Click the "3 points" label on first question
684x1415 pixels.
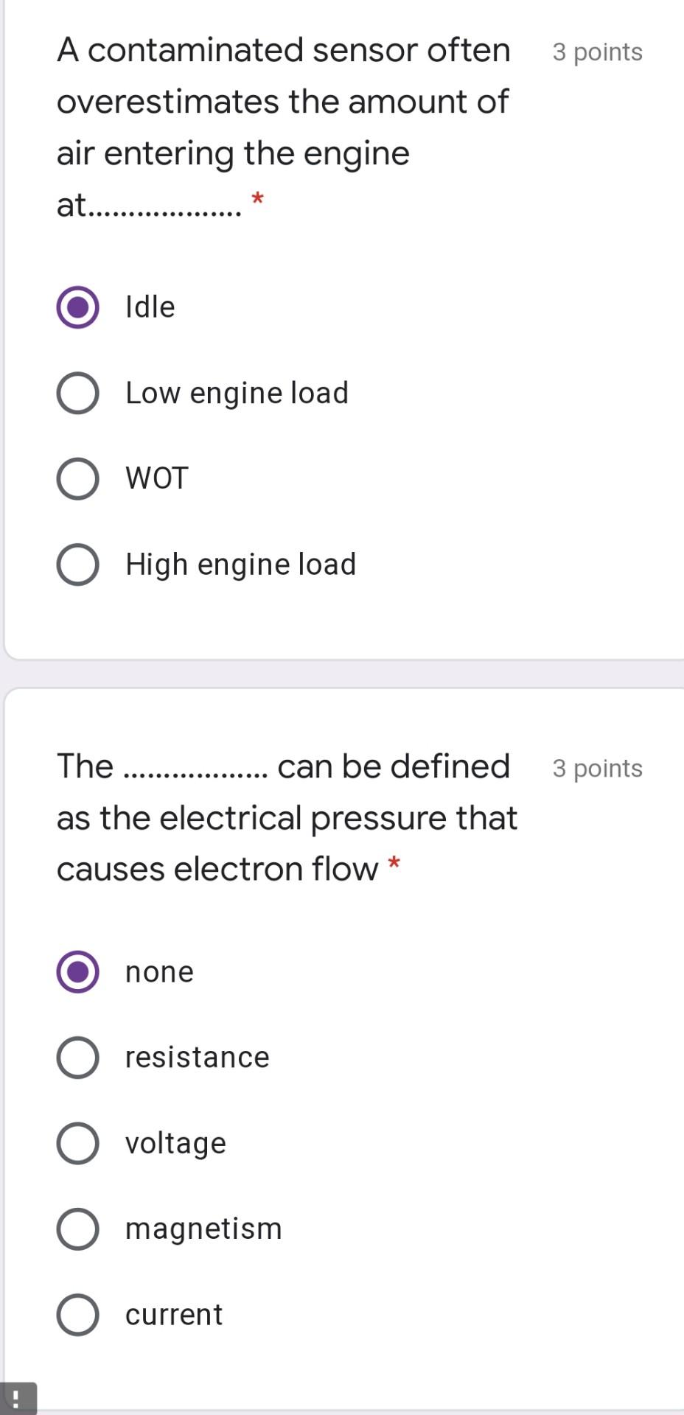[597, 52]
